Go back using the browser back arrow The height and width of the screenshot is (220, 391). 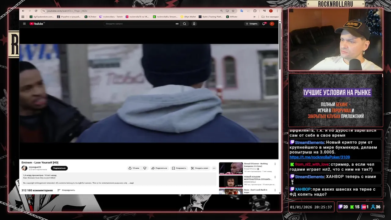24,11
